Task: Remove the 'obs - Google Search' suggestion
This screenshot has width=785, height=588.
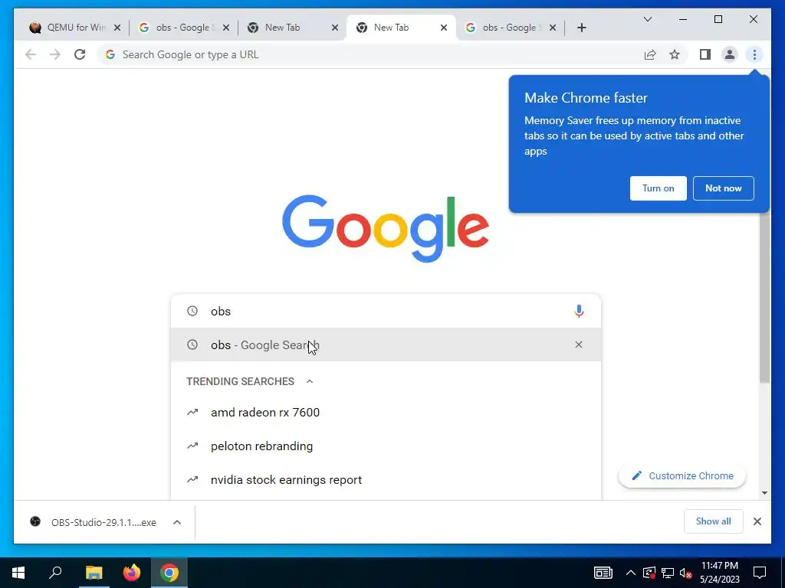Action: 579,345
